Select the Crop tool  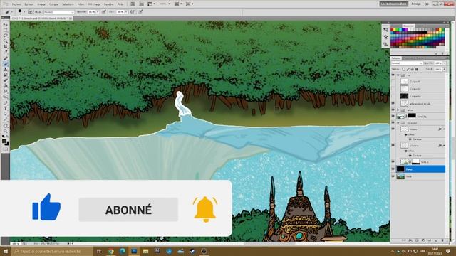pos(6,47)
